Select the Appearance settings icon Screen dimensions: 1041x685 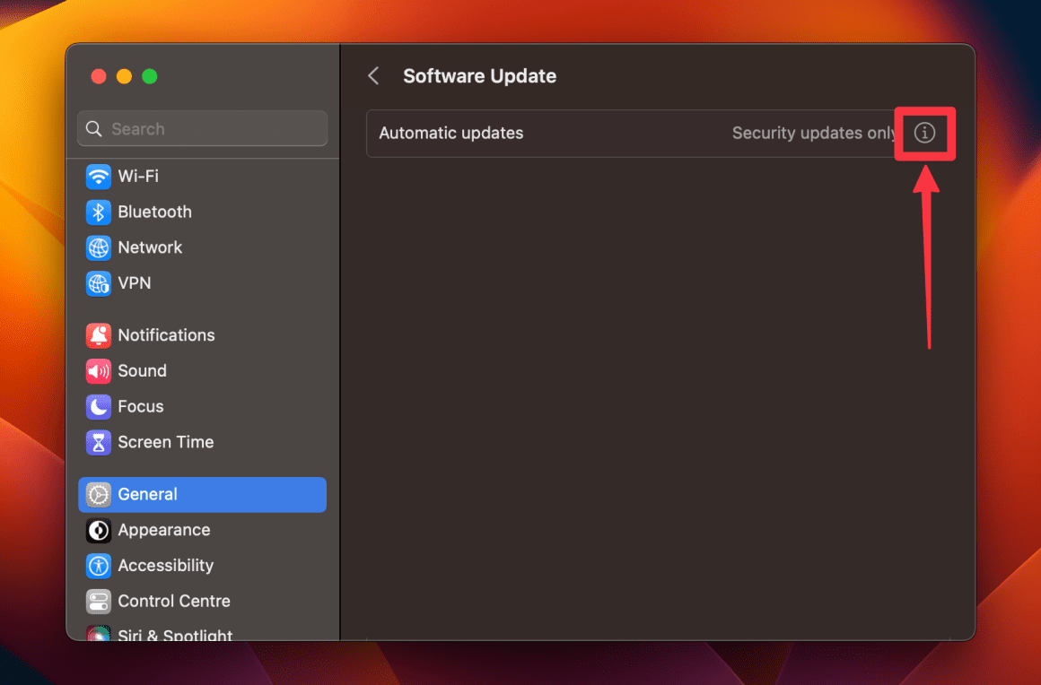pos(98,530)
